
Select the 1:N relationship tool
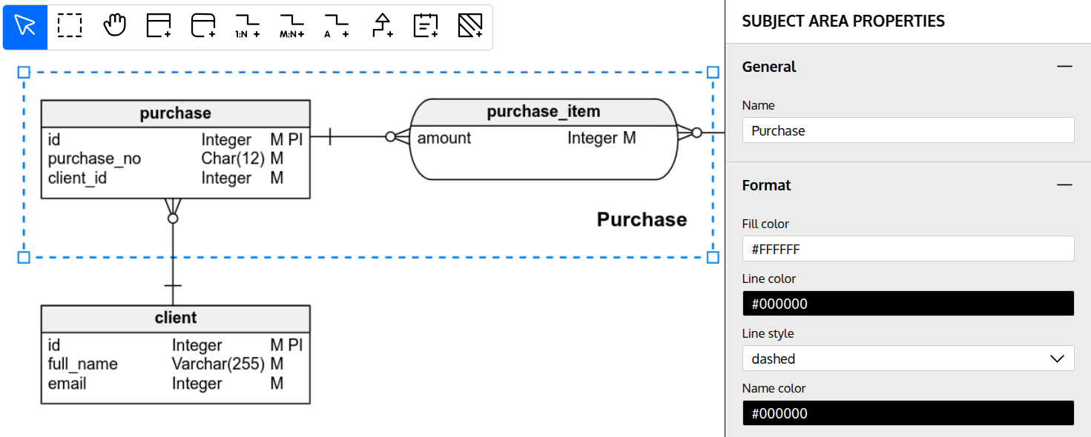pyautogui.click(x=248, y=27)
